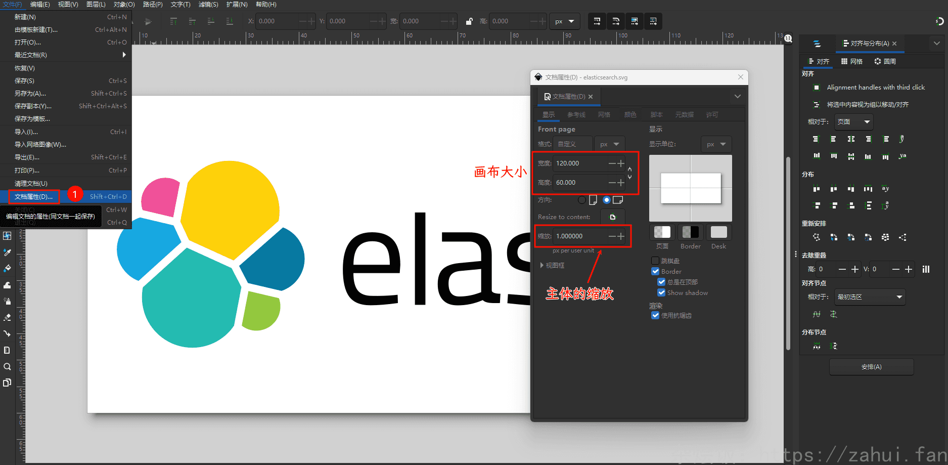The image size is (948, 465).
Task: Click the remove overlaps icon beside V field
Action: coord(926,269)
